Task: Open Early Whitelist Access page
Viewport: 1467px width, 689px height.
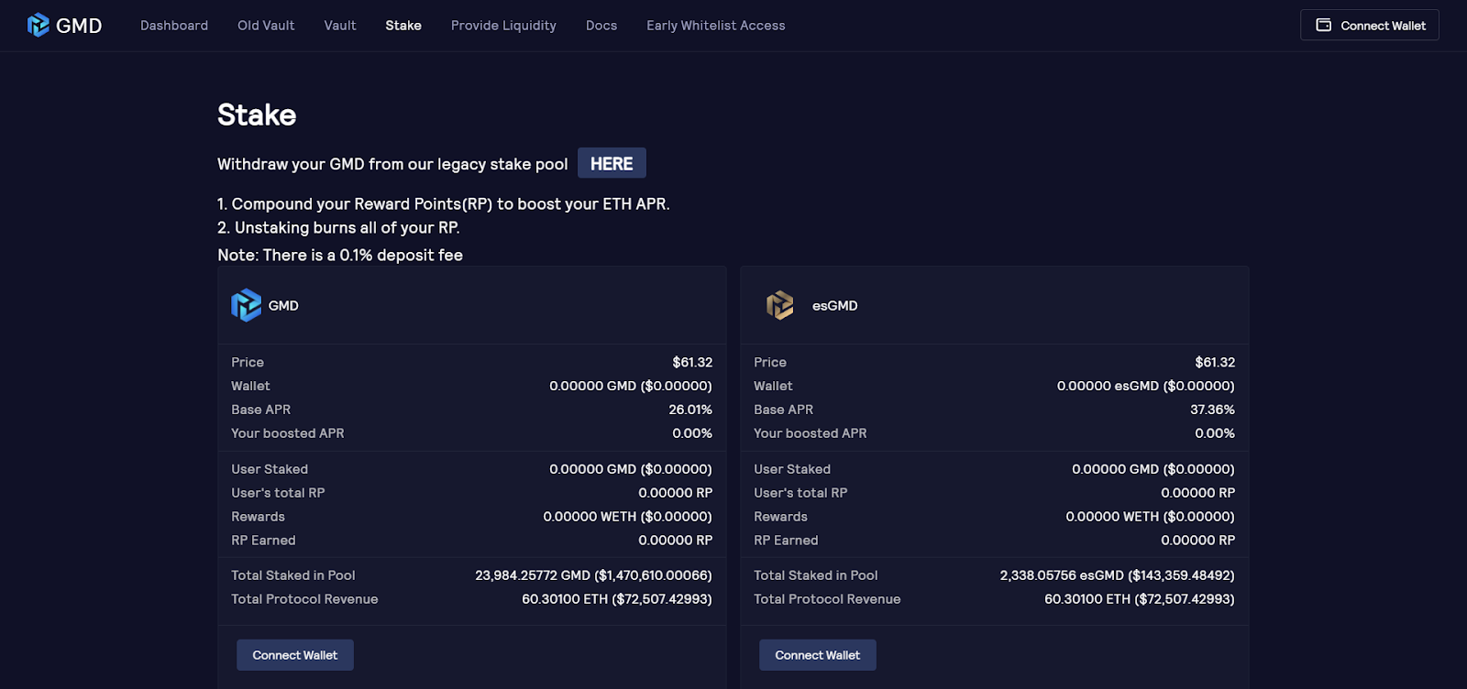Action: 716,26
